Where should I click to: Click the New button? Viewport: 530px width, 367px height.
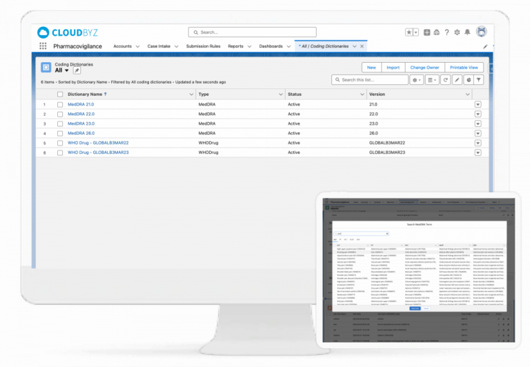click(371, 67)
